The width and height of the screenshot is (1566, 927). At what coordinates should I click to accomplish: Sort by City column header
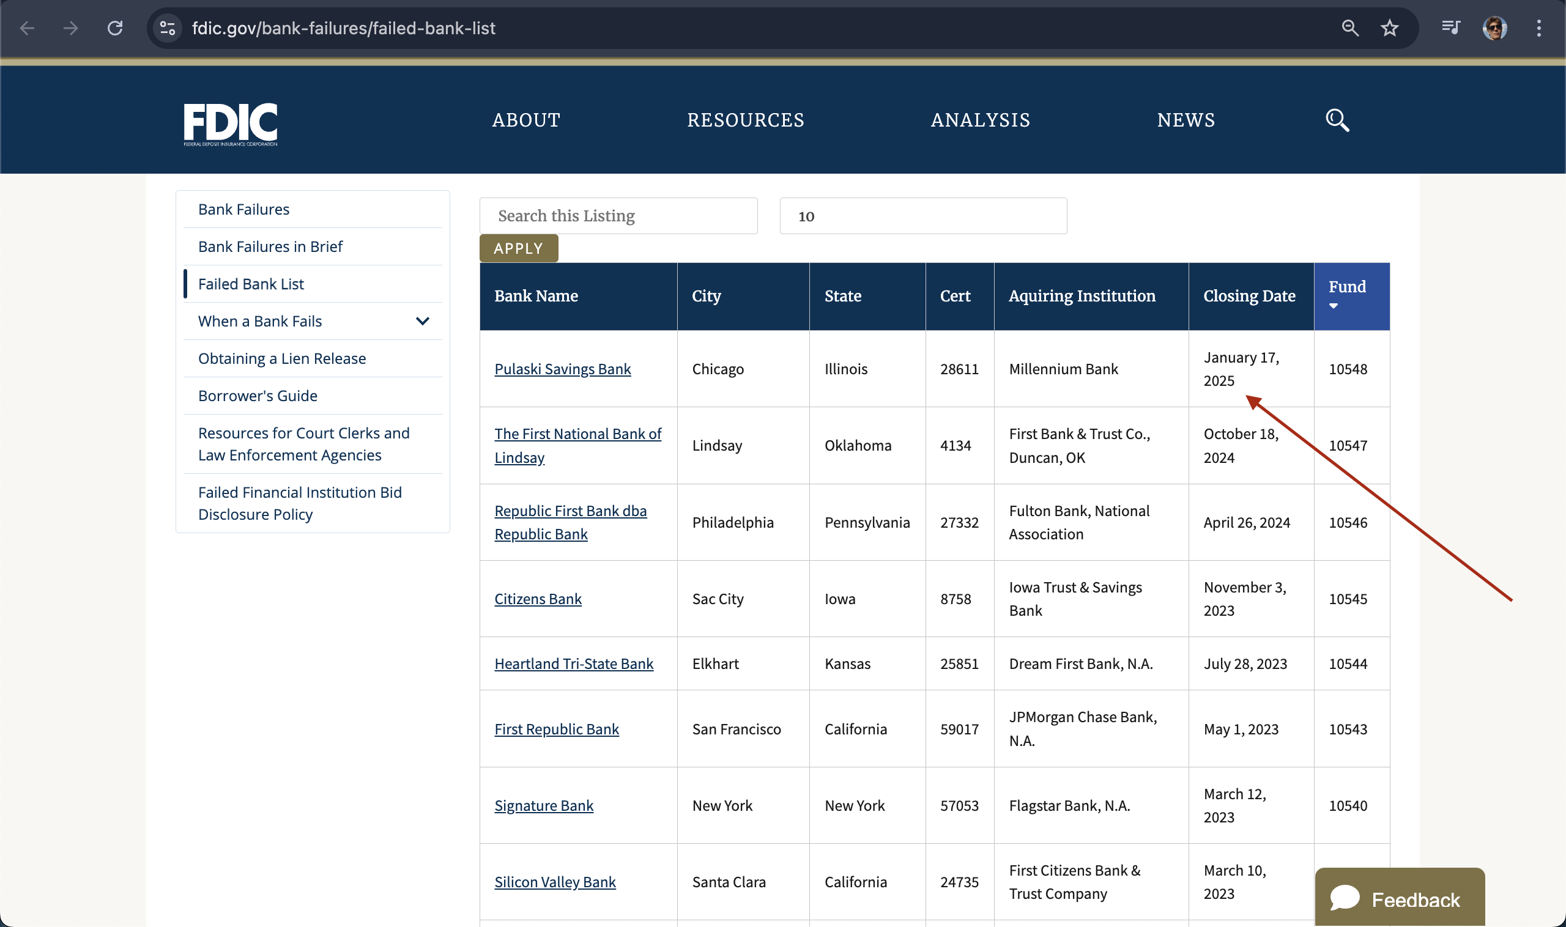(706, 296)
